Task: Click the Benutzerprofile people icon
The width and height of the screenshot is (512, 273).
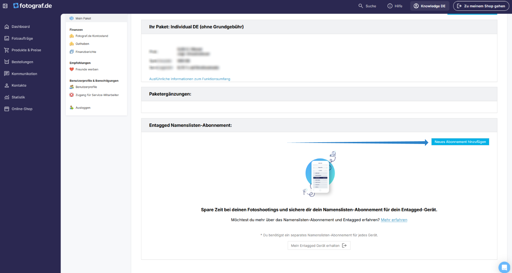Action: 72,87
